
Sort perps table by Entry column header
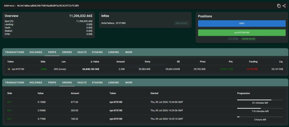click(147, 62)
